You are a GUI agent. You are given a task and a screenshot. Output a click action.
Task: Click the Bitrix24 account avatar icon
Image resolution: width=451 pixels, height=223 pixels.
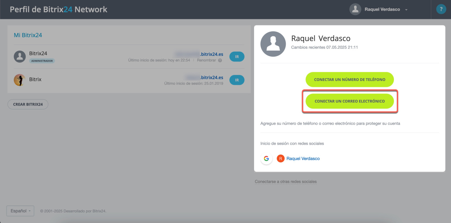[x=20, y=56]
